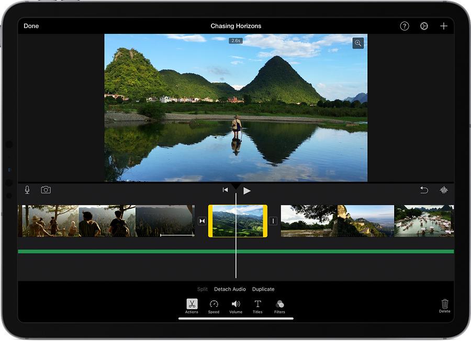Show audio waveforms in the timeline
The height and width of the screenshot is (341, 471).
[x=444, y=190]
